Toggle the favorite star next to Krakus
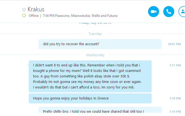The image size is (185, 116). click(24, 10)
